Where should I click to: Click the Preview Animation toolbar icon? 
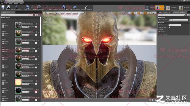(x=16, y=7)
